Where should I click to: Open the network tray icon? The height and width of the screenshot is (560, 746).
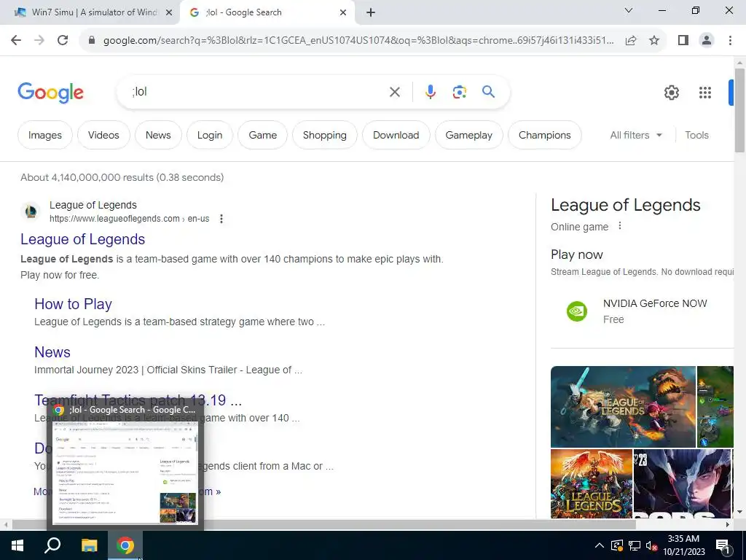(635, 545)
